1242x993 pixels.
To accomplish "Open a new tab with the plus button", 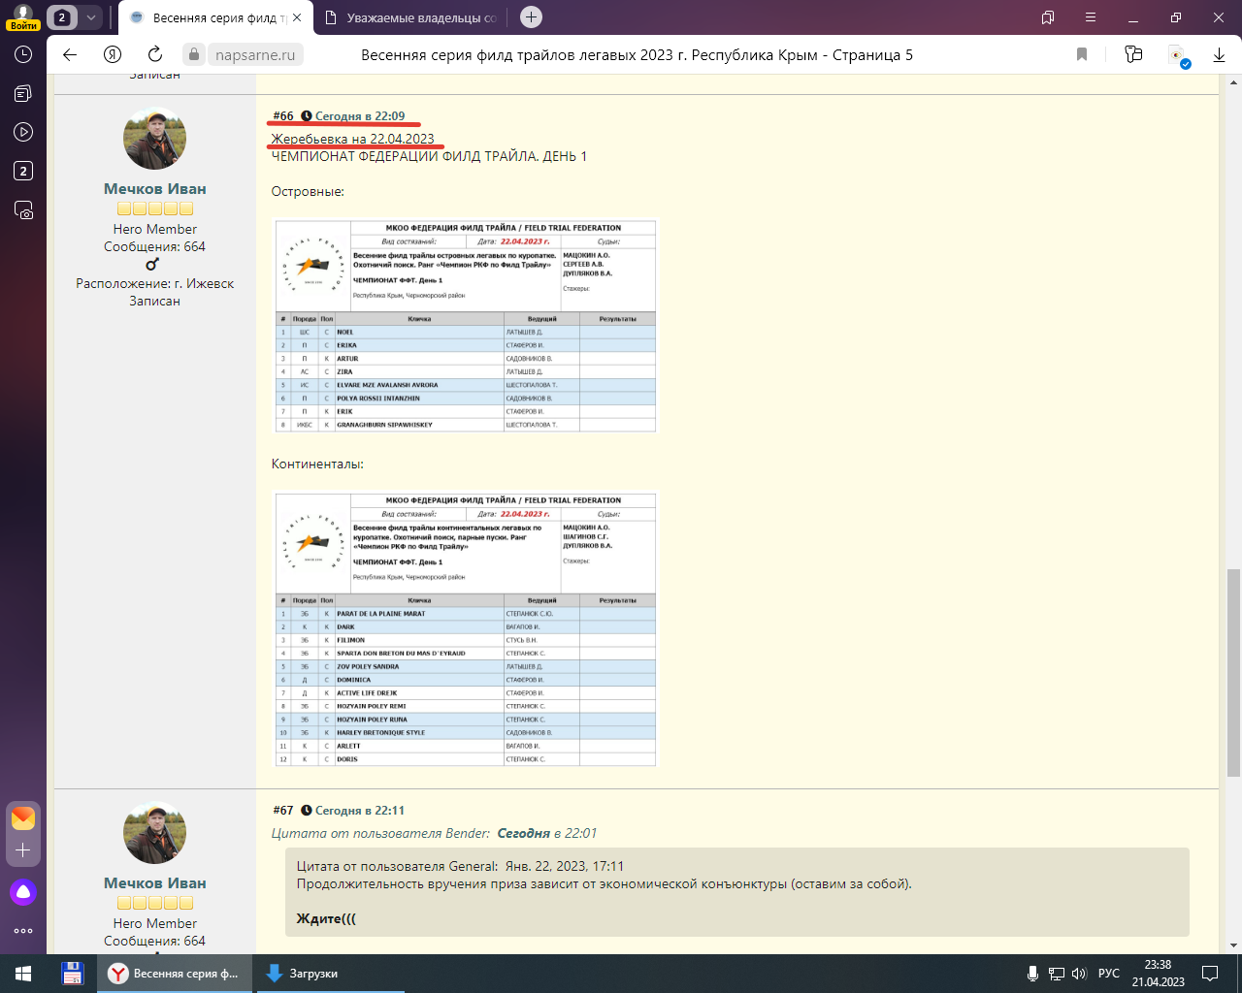I will (x=531, y=17).
